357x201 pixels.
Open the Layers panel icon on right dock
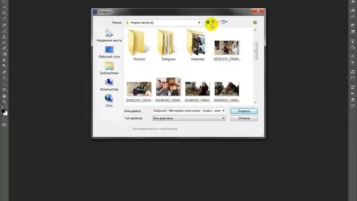pyautogui.click(x=353, y=99)
